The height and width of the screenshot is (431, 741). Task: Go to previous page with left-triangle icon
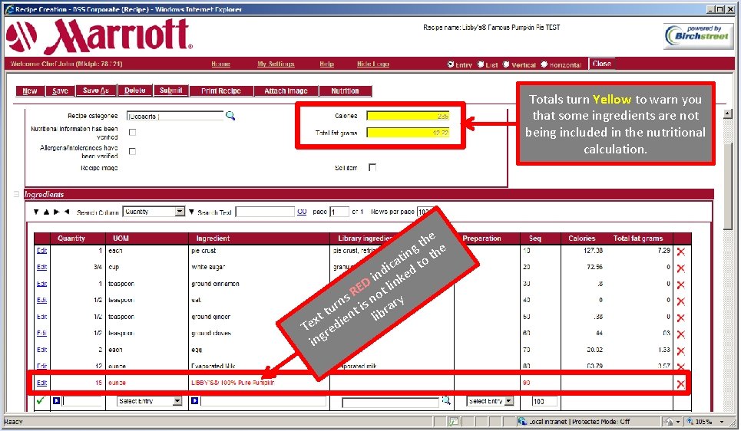click(67, 212)
